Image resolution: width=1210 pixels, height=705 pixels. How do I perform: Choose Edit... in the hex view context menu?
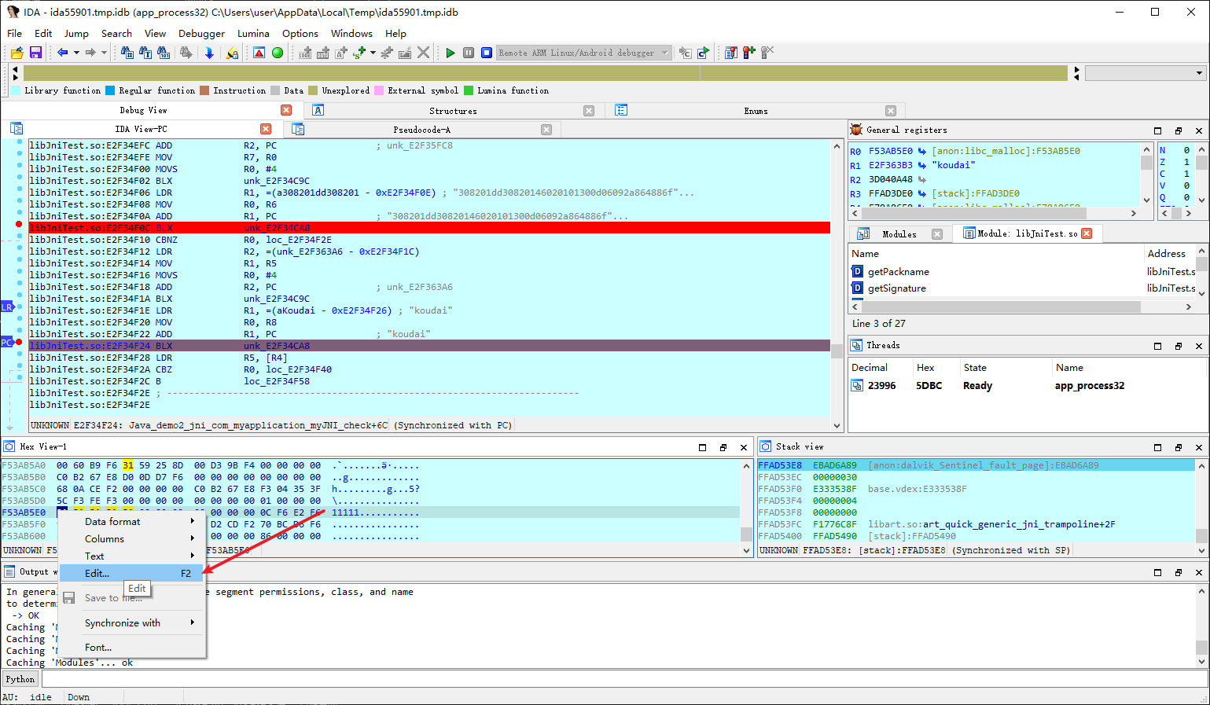(x=132, y=573)
